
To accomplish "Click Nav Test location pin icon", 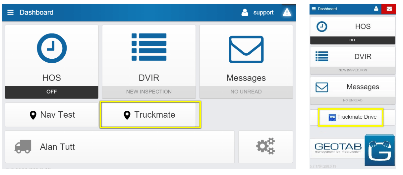I will click(x=33, y=115).
